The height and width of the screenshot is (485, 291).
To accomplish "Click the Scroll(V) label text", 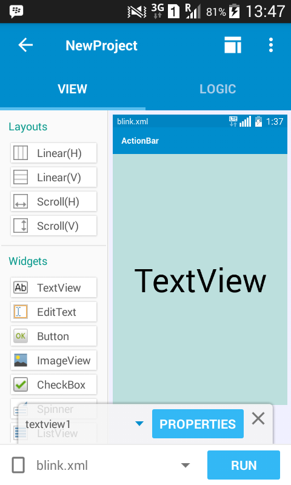I will tap(58, 226).
